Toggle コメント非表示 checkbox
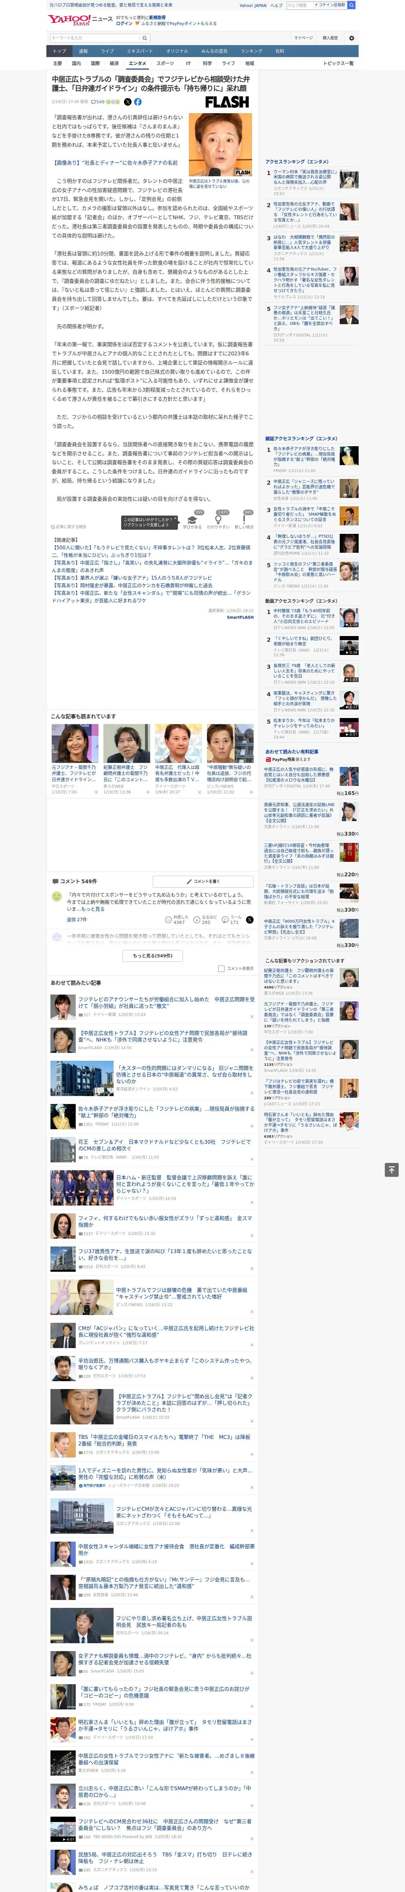This screenshot has height=1892, width=405. [x=221, y=968]
